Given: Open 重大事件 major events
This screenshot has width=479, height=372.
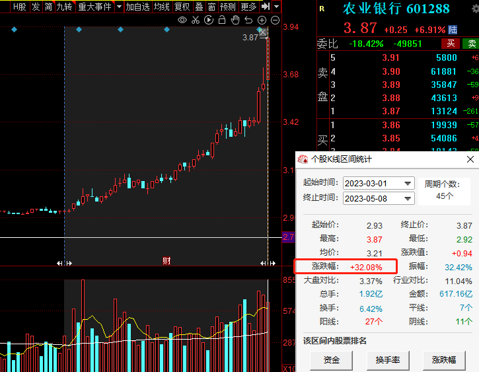Looking at the screenshot, I should pyautogui.click(x=94, y=7).
